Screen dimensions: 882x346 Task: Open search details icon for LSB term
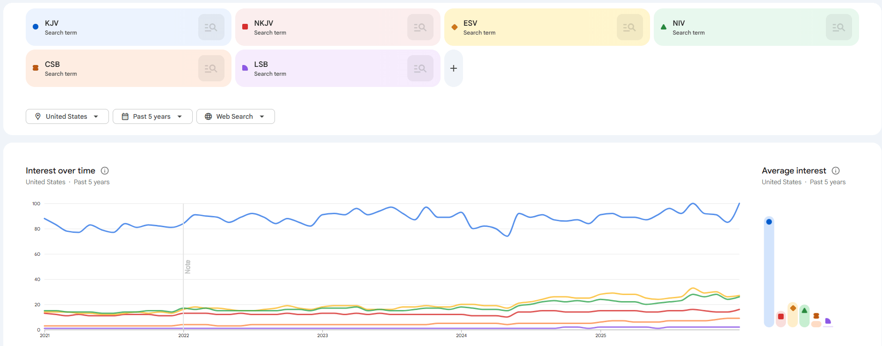(x=420, y=68)
